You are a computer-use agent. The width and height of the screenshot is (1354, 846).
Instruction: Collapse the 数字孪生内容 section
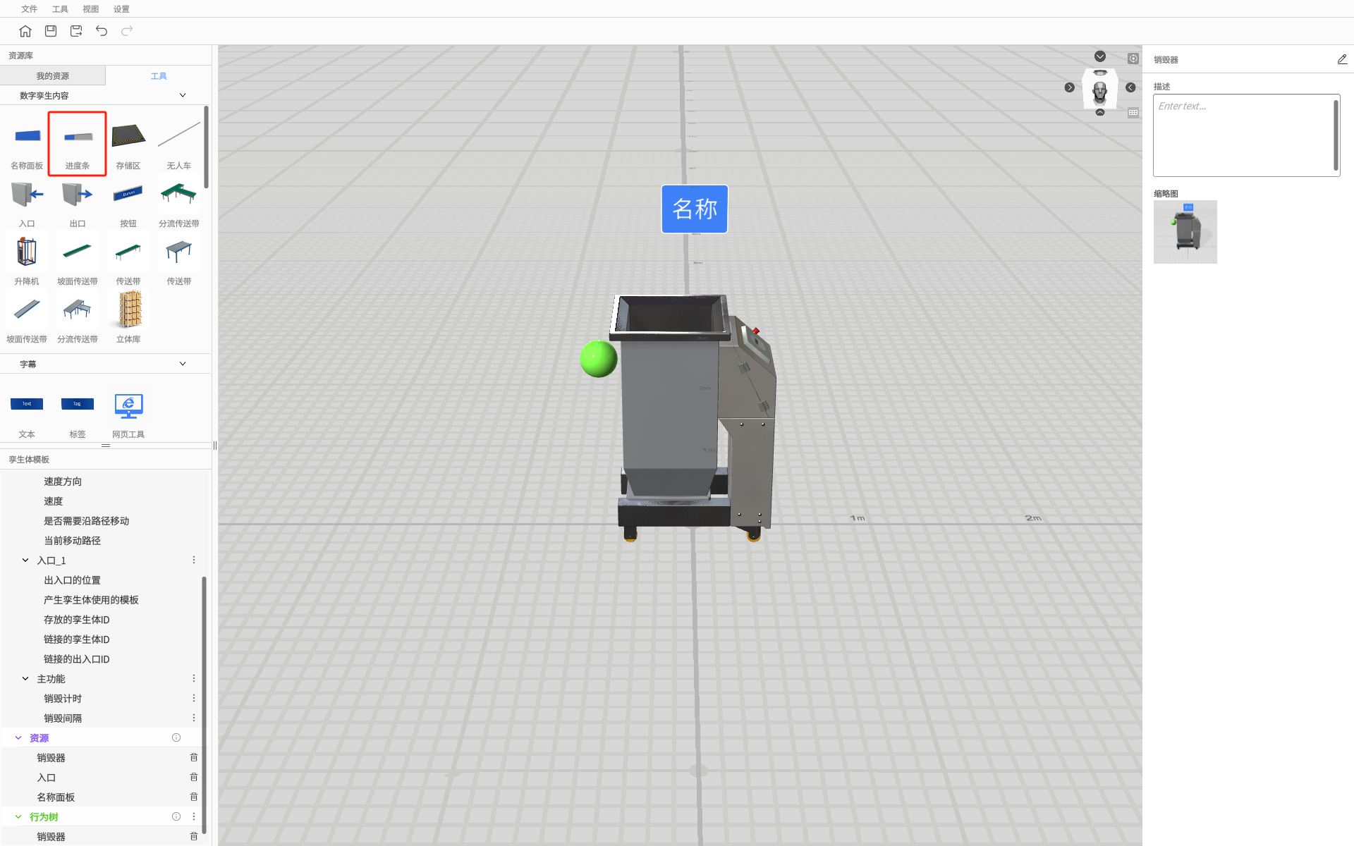click(x=183, y=95)
